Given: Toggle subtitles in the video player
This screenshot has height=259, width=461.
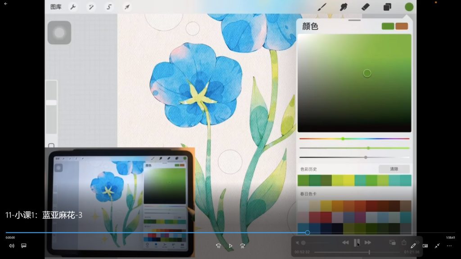Looking at the screenshot, I should tap(24, 246).
